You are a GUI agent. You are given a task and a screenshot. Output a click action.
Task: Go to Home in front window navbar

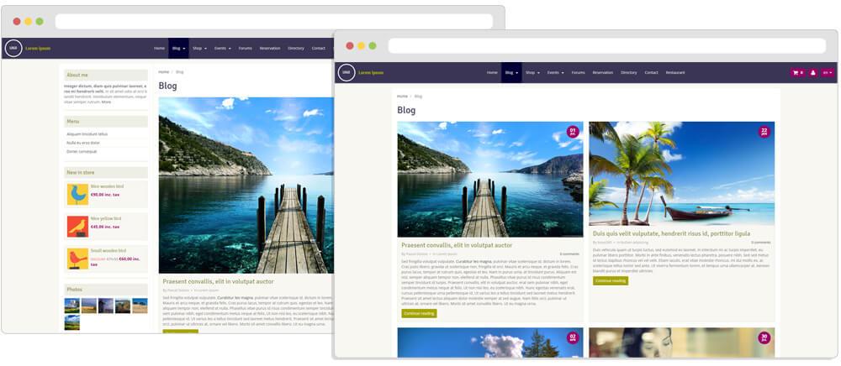tap(492, 72)
